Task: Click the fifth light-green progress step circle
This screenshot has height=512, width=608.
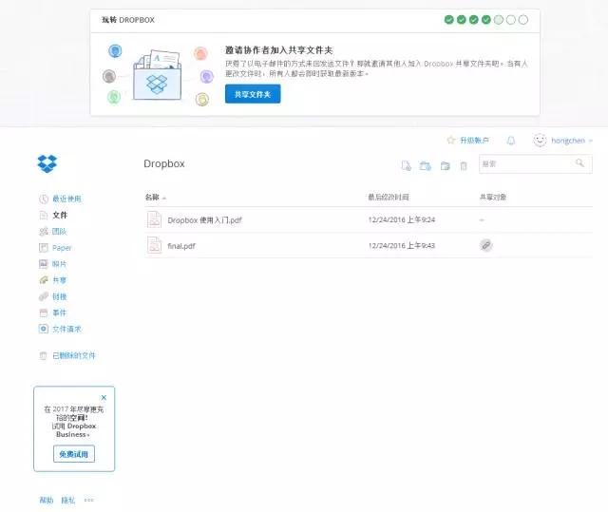Action: click(499, 20)
